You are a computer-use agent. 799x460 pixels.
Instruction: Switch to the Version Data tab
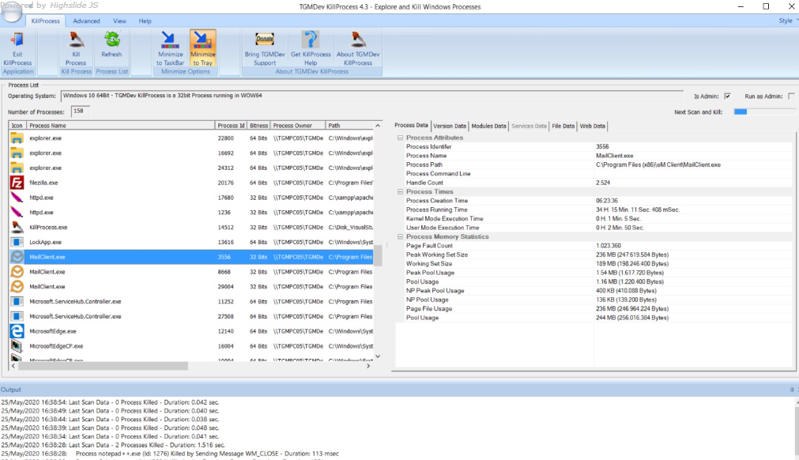pos(450,126)
